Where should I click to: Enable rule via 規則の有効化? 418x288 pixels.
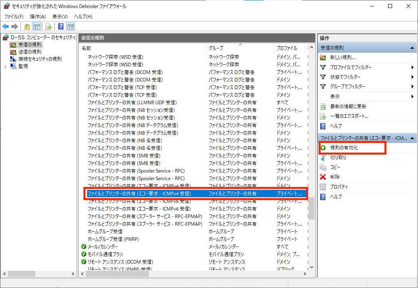pyautogui.click(x=344, y=148)
